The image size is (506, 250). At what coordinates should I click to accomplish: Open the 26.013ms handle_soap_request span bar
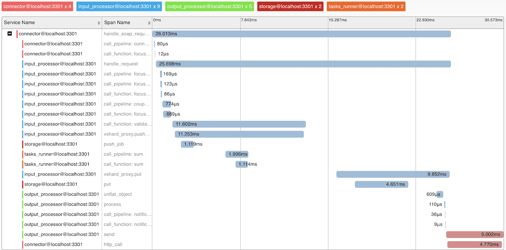click(301, 34)
